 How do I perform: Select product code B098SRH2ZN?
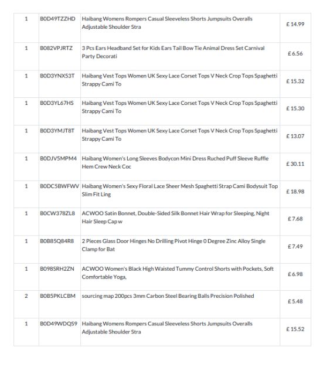(x=57, y=268)
